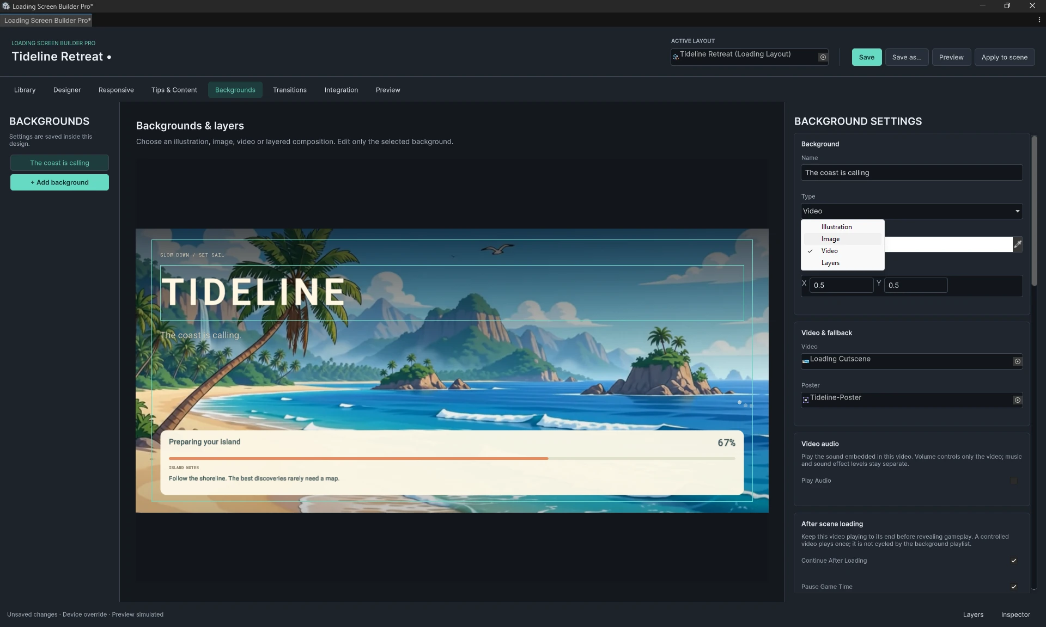
Task: Click Apply to scene button
Action: 1004,57
